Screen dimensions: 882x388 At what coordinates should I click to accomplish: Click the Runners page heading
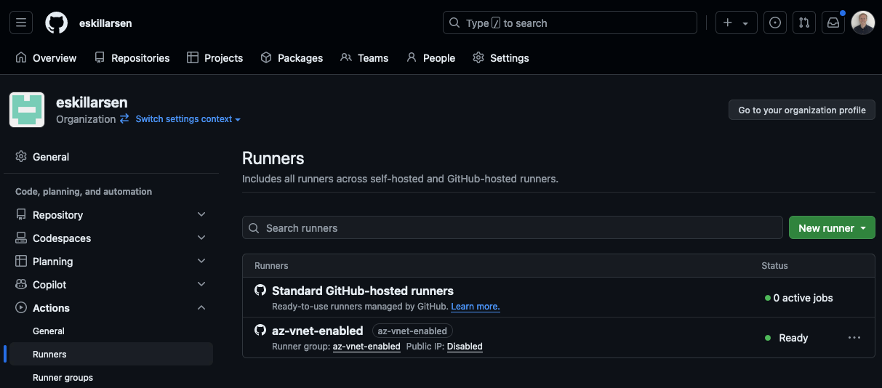pos(273,158)
